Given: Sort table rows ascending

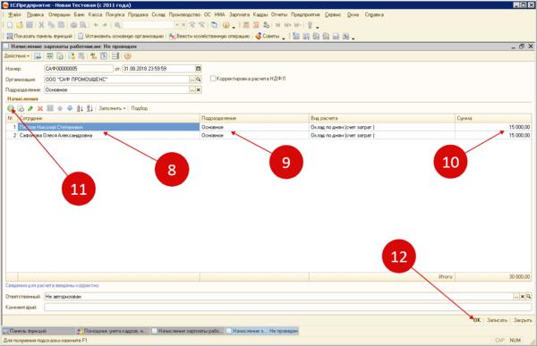Looking at the screenshot, I should [80, 108].
